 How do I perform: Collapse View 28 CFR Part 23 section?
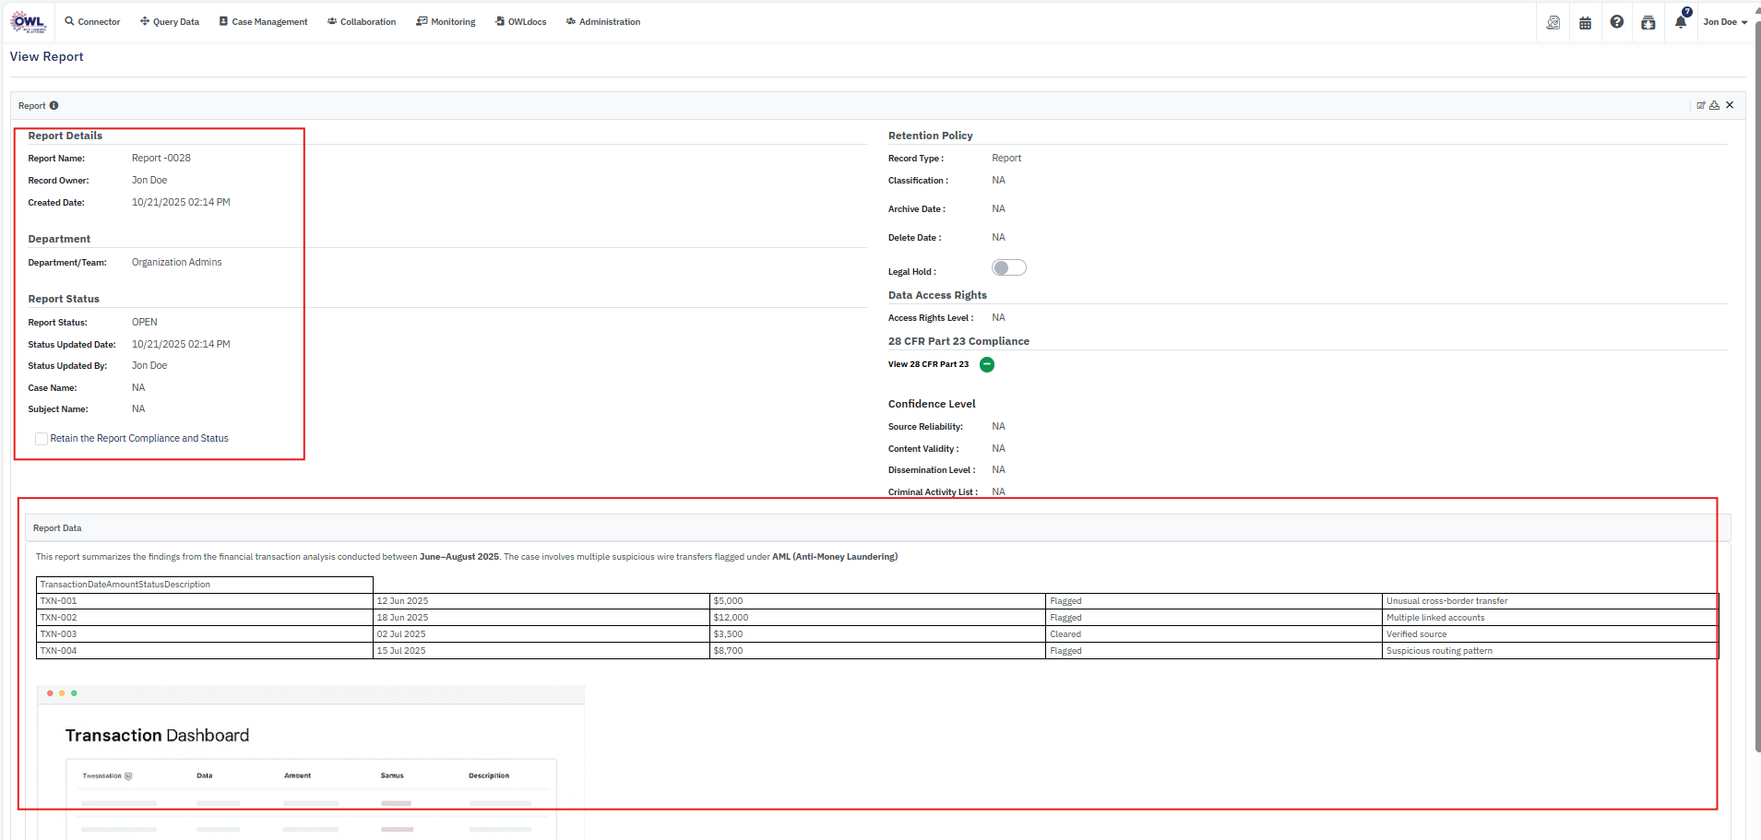987,364
